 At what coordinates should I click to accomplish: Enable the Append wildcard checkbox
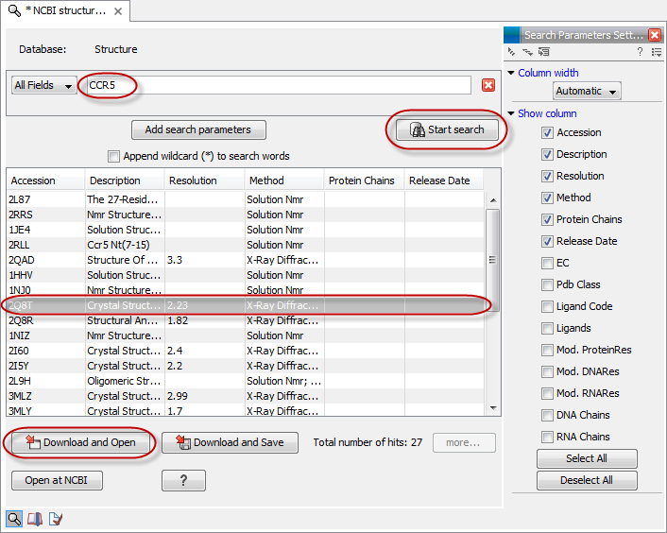pos(114,156)
